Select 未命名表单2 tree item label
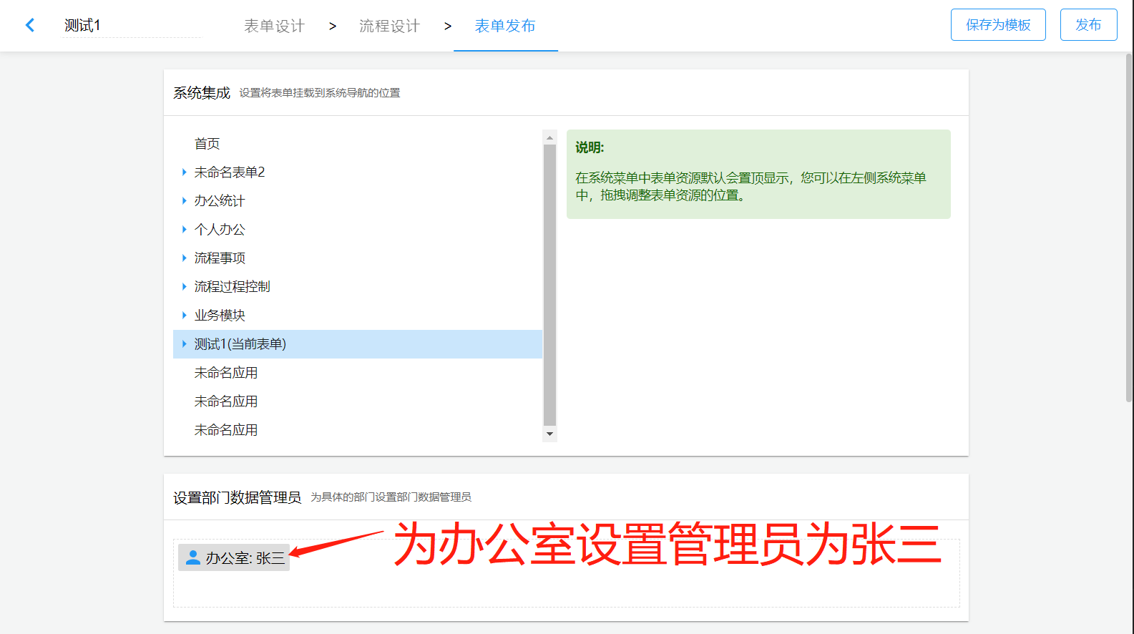The image size is (1134, 634). tap(230, 172)
